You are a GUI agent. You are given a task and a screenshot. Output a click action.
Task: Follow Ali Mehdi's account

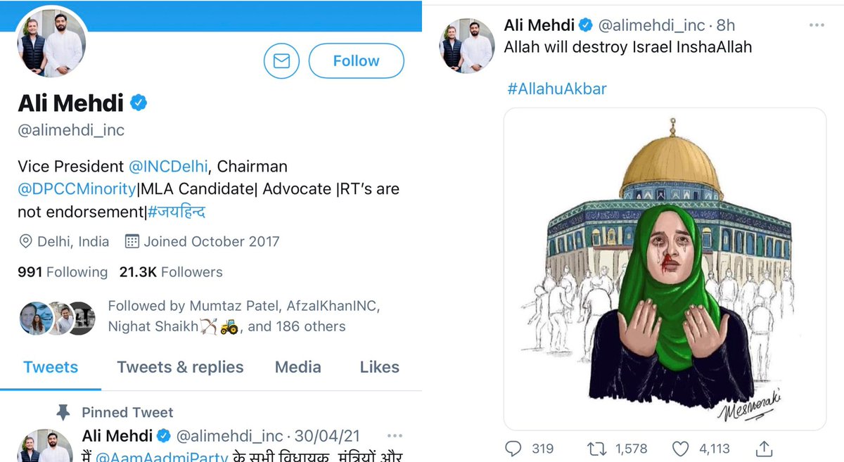click(x=357, y=61)
